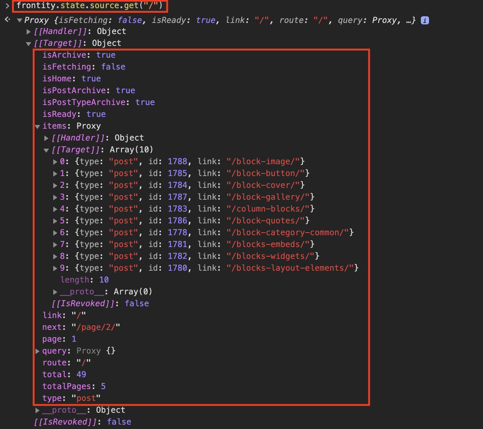Click the "/block-cover/" link string
Image resolution: width=483 pixels, height=429 pixels.
[x=263, y=185]
